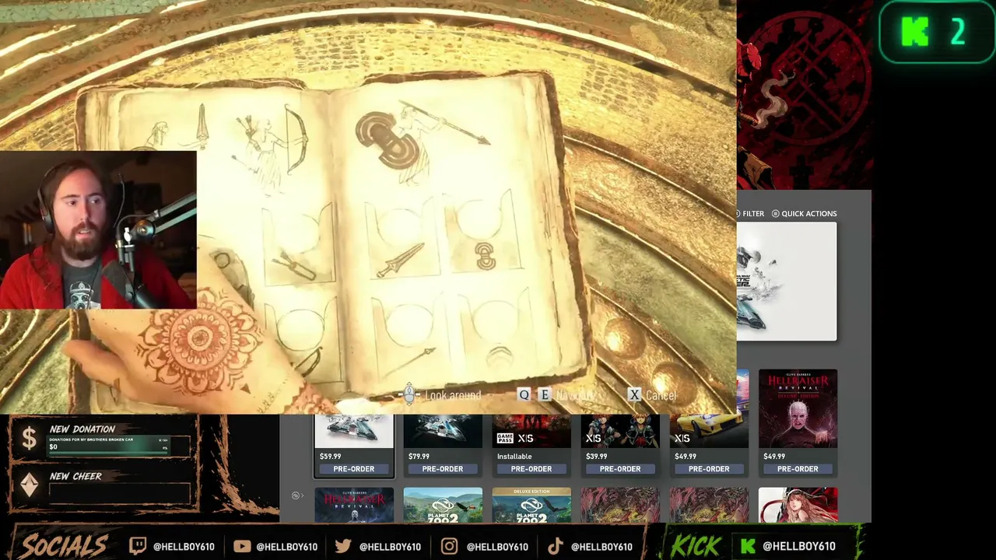Open Quick Actions in the store
Screen dimensions: 996x560
click(x=809, y=214)
